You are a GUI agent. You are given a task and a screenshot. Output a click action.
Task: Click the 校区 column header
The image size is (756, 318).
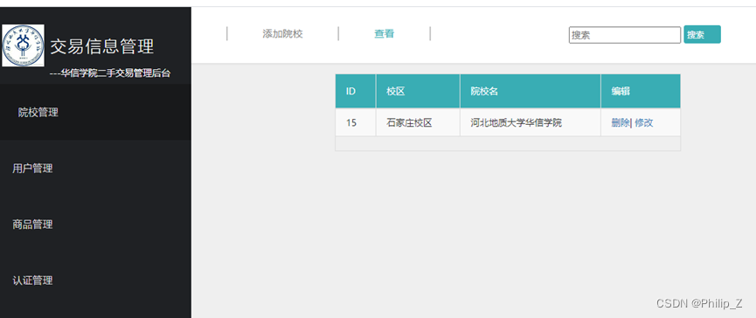tap(418, 91)
